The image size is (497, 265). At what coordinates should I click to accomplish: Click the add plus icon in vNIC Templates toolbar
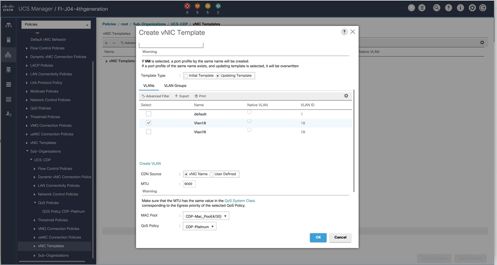point(106,43)
